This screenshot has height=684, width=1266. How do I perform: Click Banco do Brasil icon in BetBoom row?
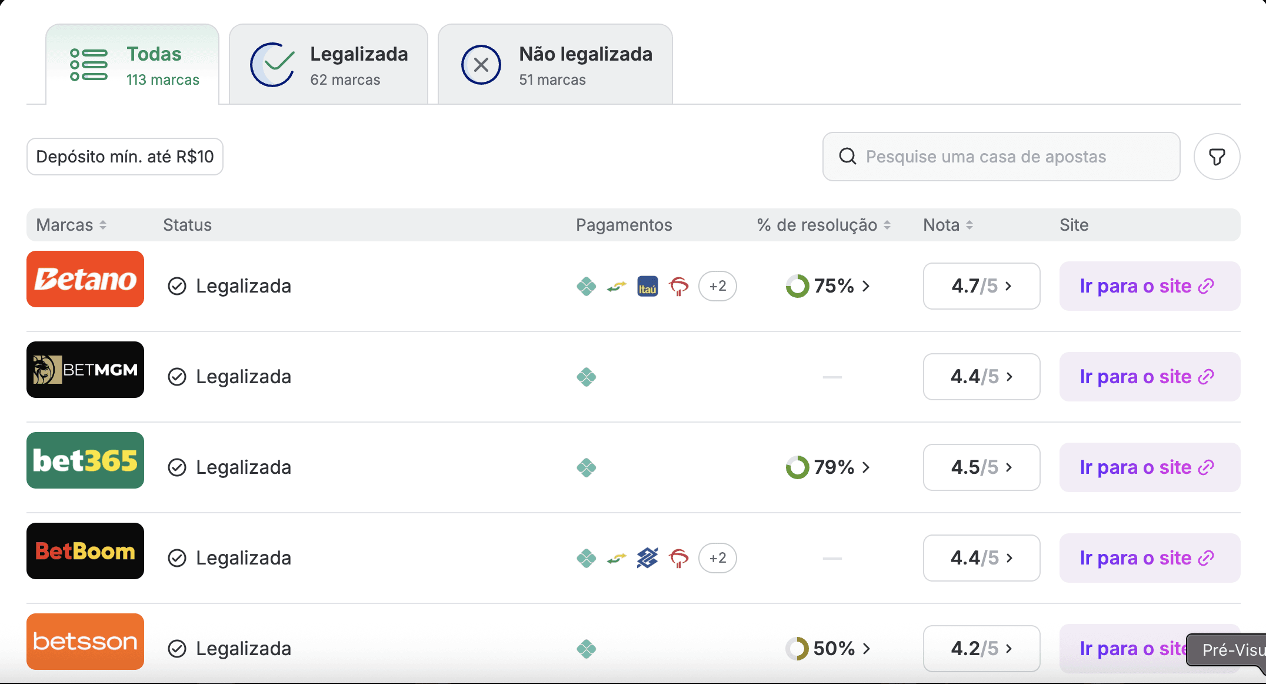click(648, 558)
